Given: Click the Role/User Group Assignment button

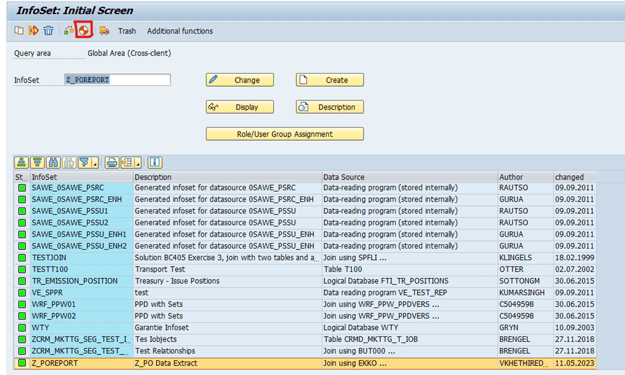Looking at the screenshot, I should coord(285,134).
